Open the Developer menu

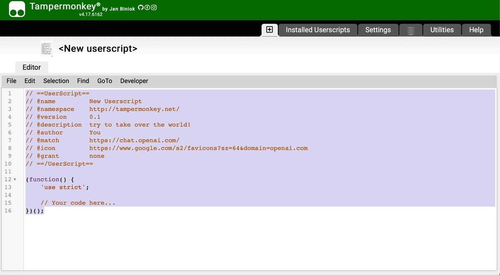point(134,81)
